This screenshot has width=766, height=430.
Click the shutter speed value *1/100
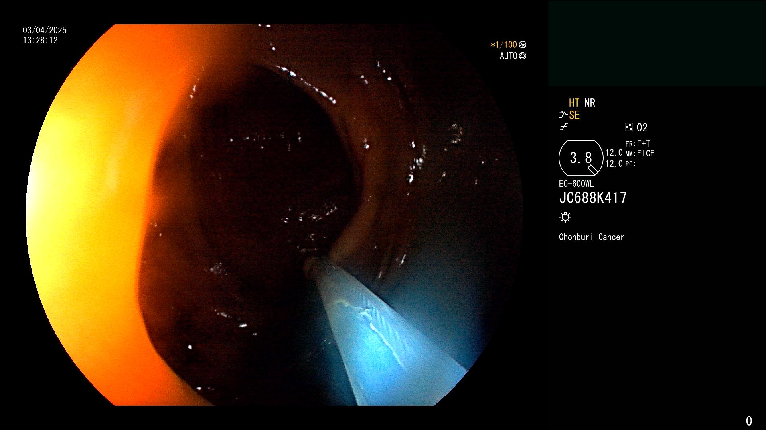click(504, 45)
